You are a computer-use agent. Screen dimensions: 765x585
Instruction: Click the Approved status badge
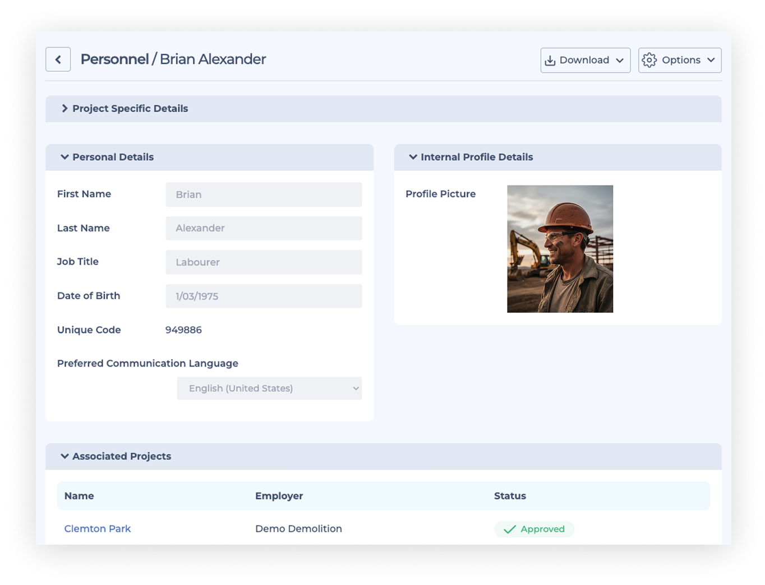[534, 528]
